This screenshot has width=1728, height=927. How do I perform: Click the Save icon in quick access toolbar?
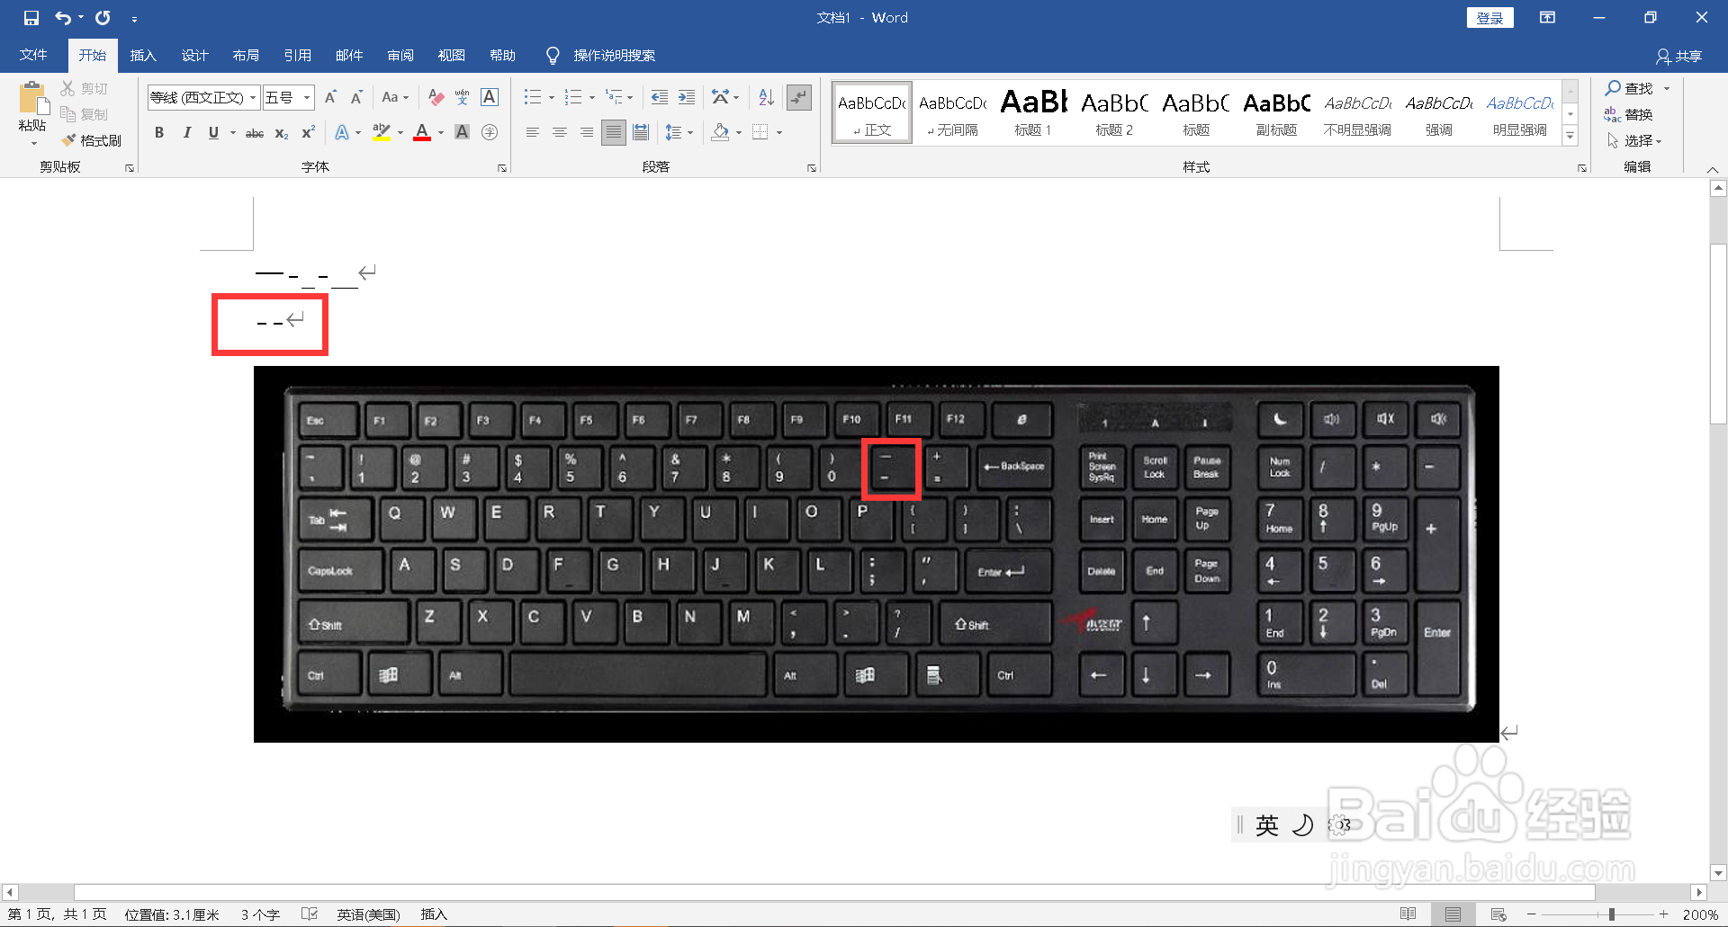click(31, 18)
